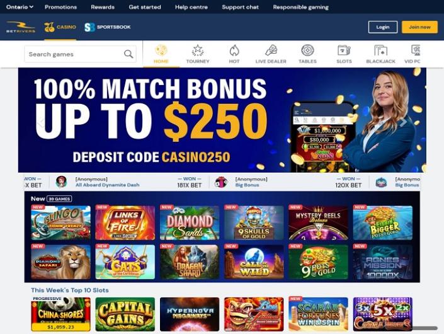Switch to the Sportsbook tab
Image resolution: width=444 pixels, height=334 pixels.
108,27
